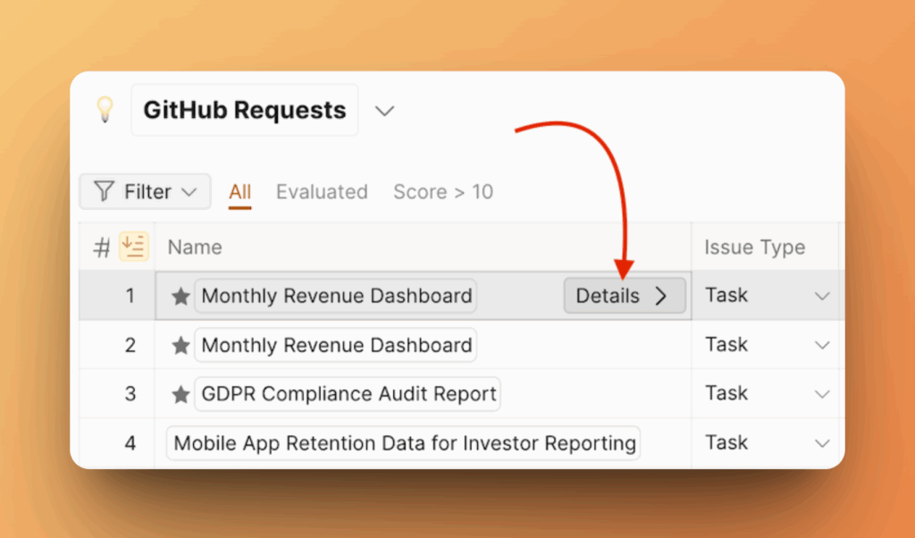Click the funnel icon on the Filter button
Image resolution: width=915 pixels, height=538 pixels.
click(105, 192)
